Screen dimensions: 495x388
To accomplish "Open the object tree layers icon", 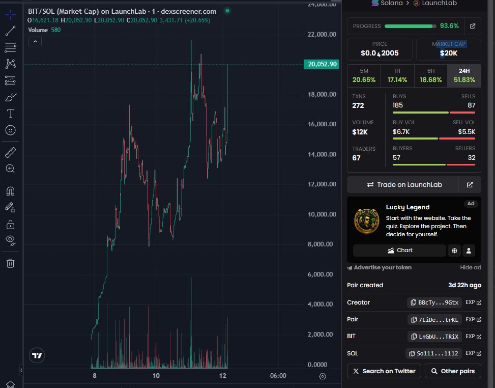I will click(10, 384).
